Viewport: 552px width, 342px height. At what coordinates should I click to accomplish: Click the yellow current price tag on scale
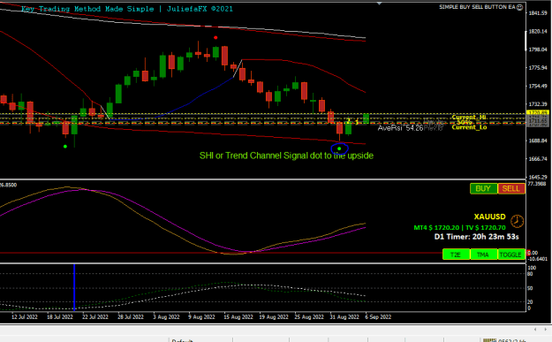click(x=538, y=113)
